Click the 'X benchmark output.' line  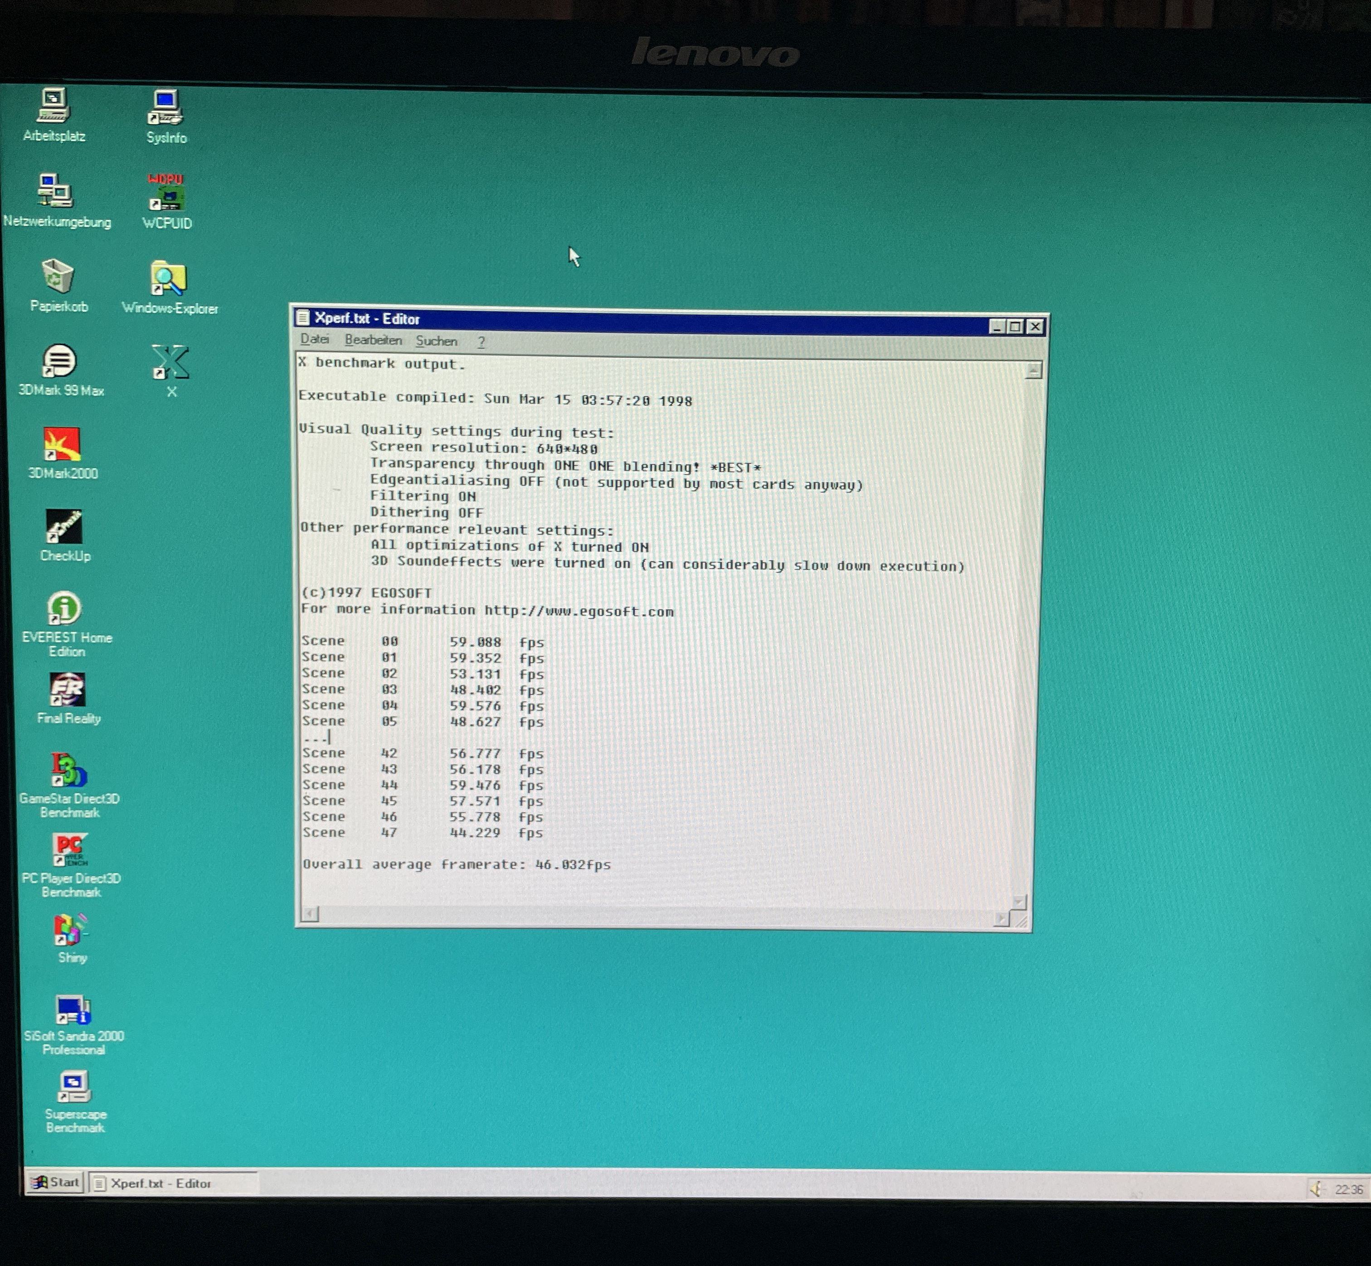click(381, 363)
